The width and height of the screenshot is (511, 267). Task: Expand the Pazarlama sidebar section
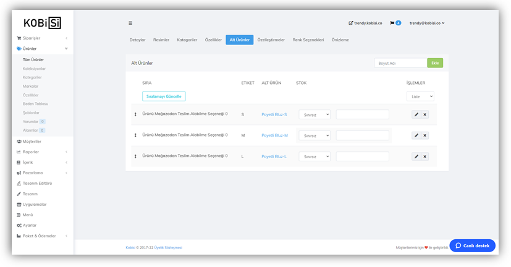pyautogui.click(x=41, y=173)
